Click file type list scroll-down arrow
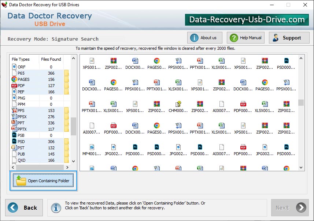This screenshot has width=314, height=221. coord(74,161)
